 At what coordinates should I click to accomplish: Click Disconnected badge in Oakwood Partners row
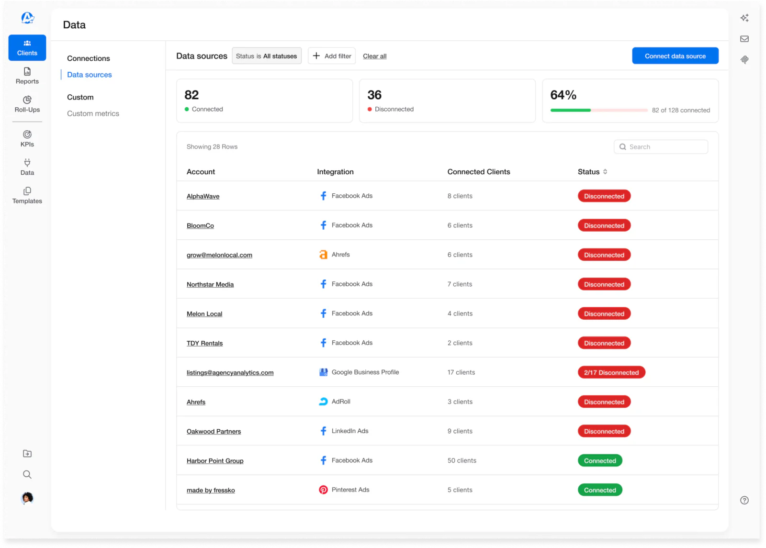[x=604, y=431]
